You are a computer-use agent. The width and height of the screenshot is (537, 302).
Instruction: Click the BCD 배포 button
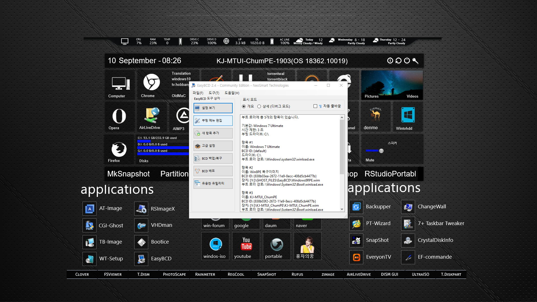pos(213,171)
